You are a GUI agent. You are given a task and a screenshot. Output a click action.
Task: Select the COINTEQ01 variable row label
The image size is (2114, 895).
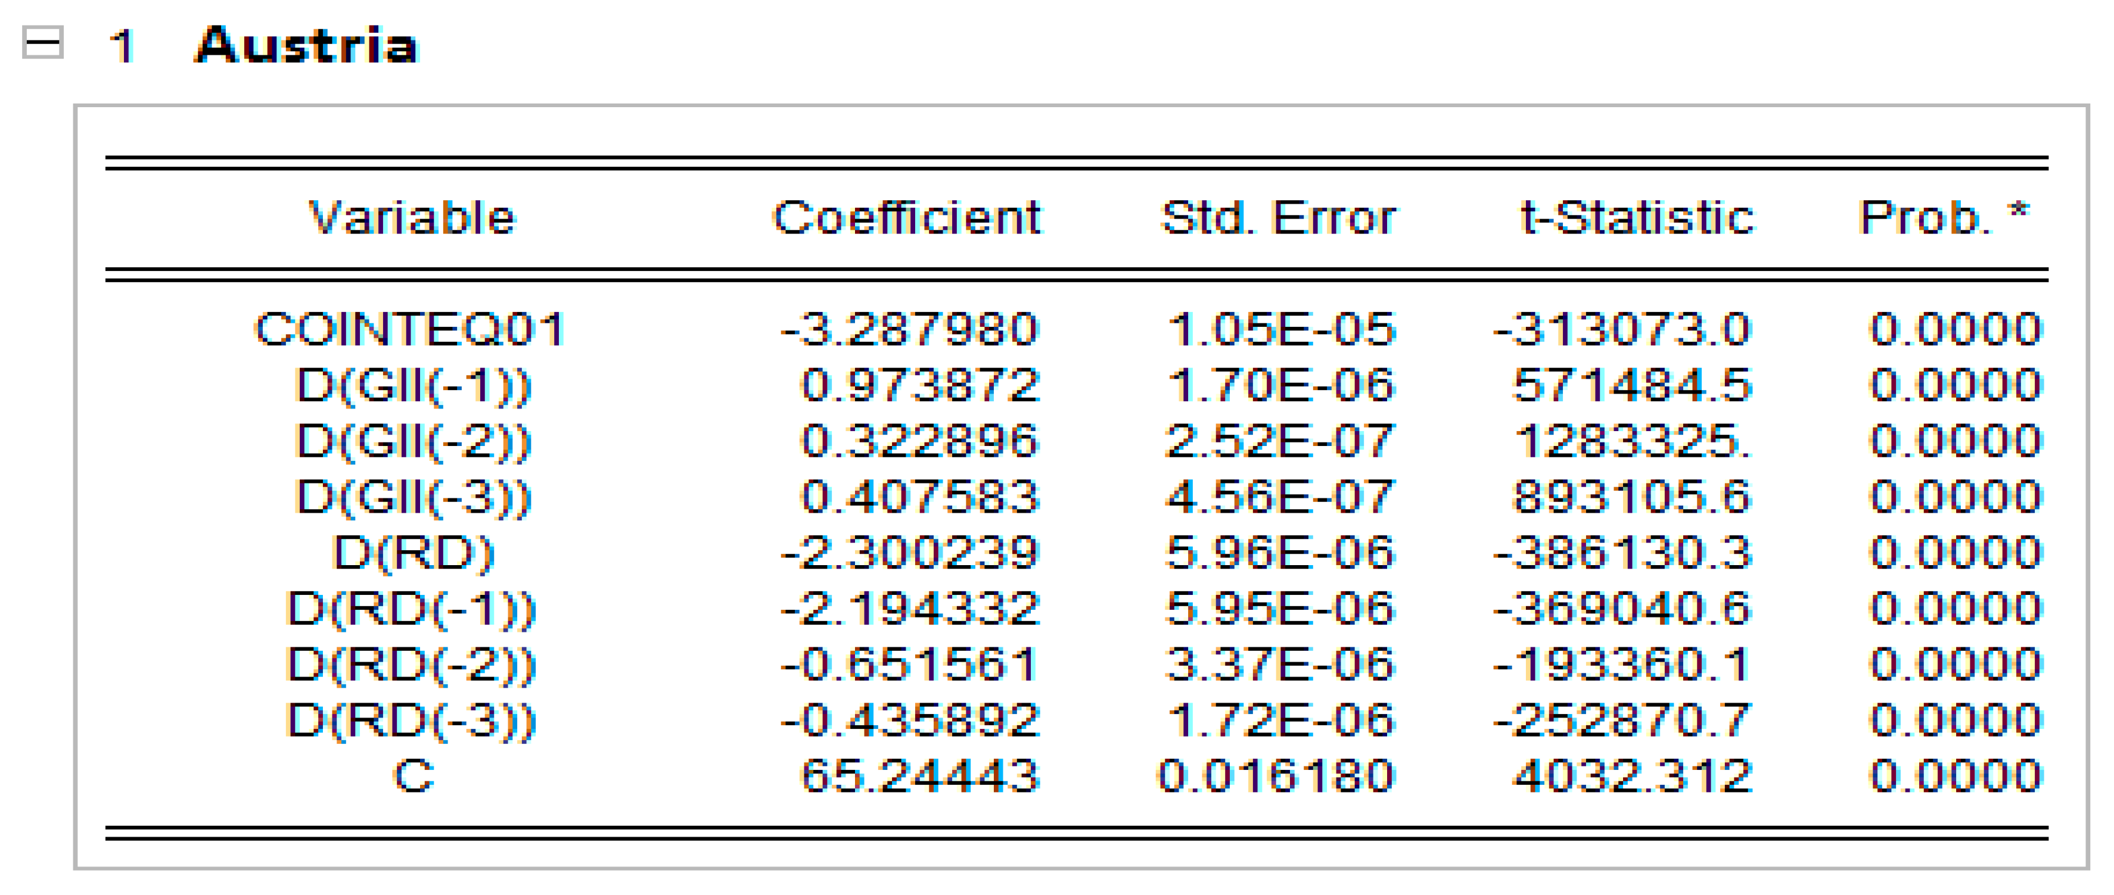tap(411, 330)
